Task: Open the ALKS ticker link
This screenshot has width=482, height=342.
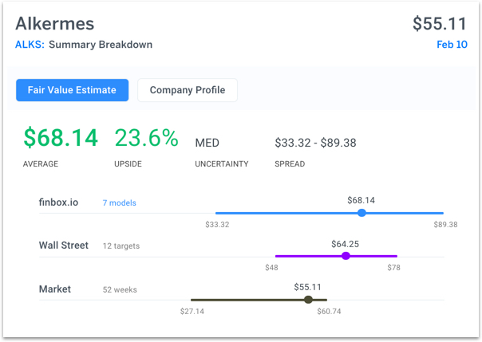Action: [30, 45]
